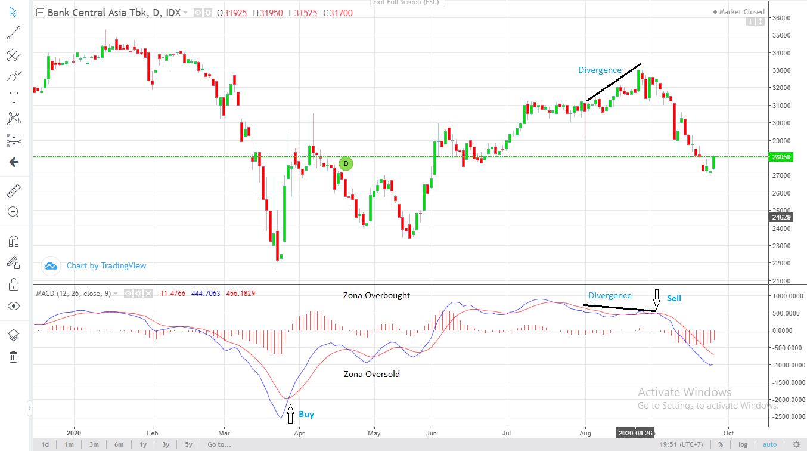This screenshot has width=807, height=451.
Task: Toggle main series visibility eye icon
Action: (198, 13)
